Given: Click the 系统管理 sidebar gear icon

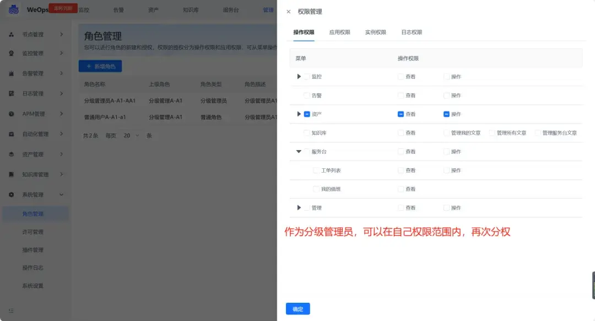Looking at the screenshot, I should (12, 195).
